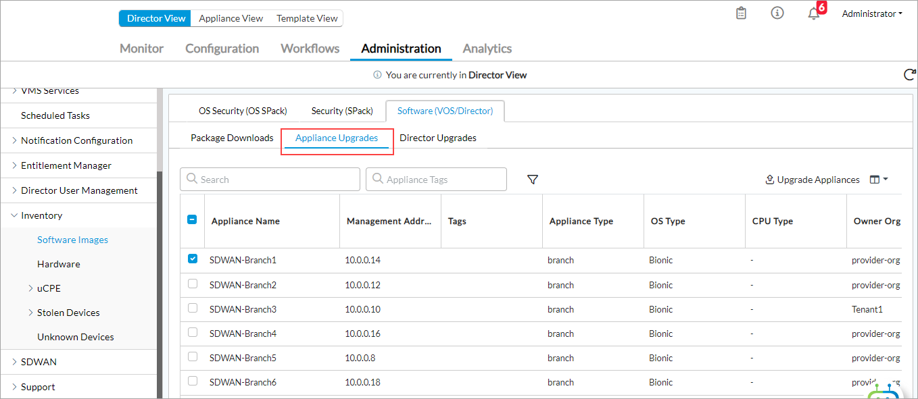Expand the Stolen Devices node
The image size is (918, 399).
click(x=31, y=313)
